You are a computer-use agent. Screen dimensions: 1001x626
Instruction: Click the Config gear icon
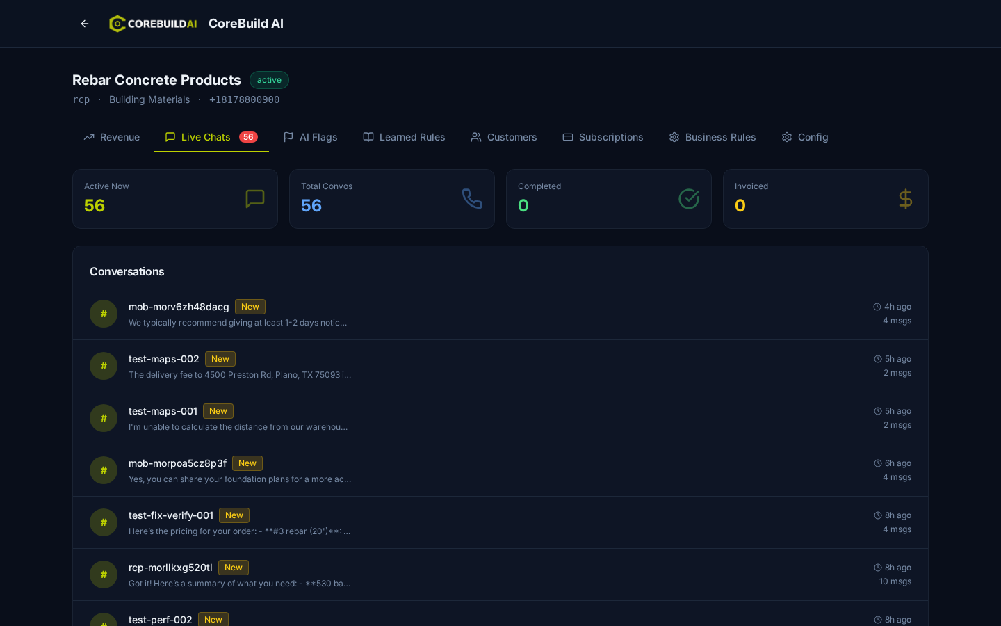[x=787, y=137]
